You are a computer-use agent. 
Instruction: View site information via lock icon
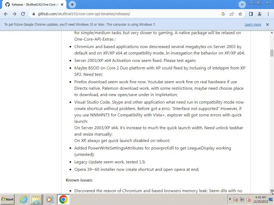pos(34,14)
